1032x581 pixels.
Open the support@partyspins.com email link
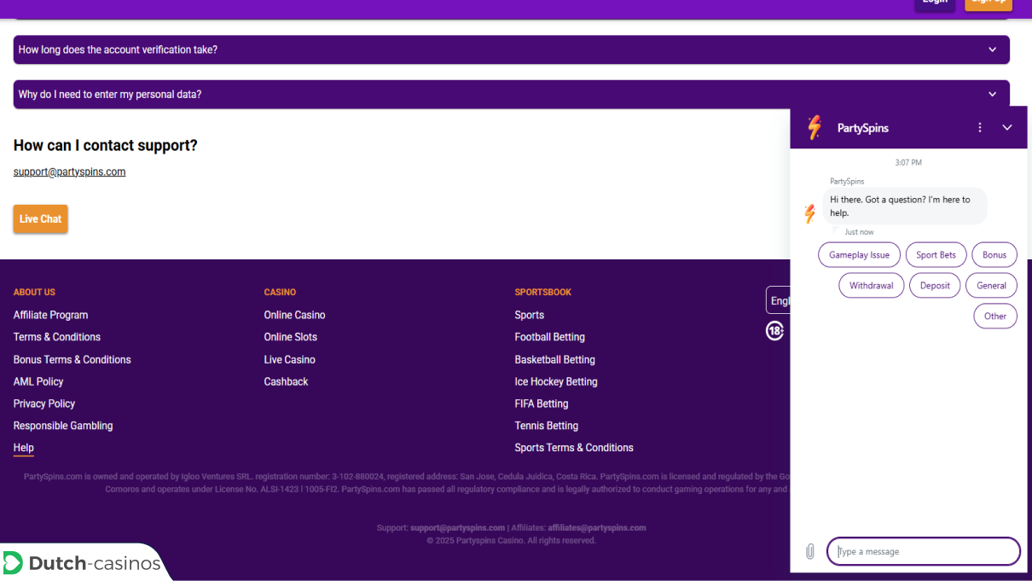tap(69, 171)
